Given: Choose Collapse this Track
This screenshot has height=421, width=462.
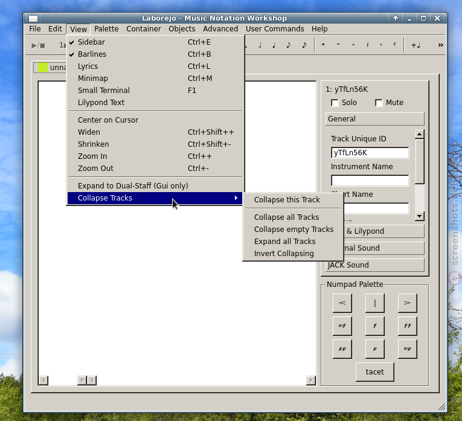Looking at the screenshot, I should [x=293, y=200].
